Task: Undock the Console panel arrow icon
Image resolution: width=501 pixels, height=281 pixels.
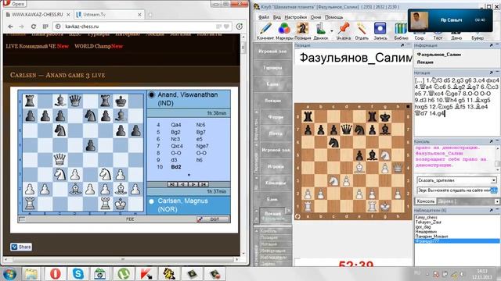Action: 491,141
